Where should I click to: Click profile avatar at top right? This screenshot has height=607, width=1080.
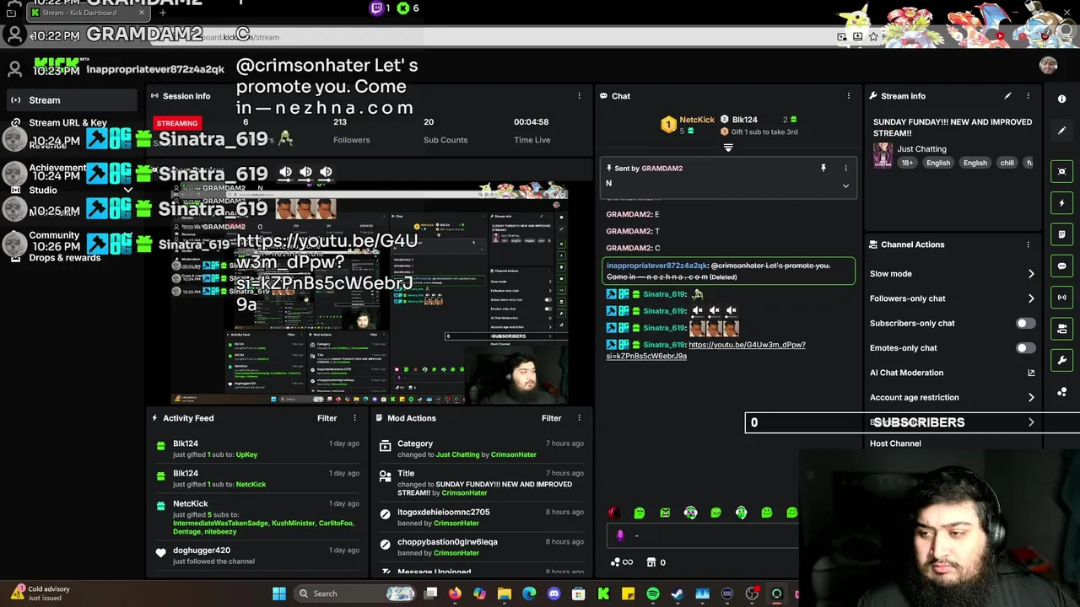click(1048, 66)
